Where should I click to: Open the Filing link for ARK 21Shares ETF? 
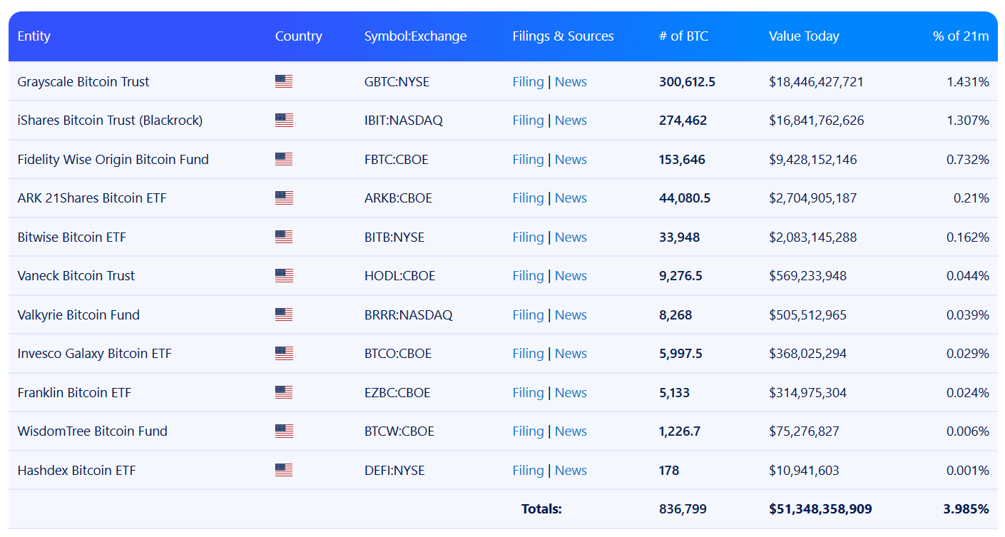(528, 198)
